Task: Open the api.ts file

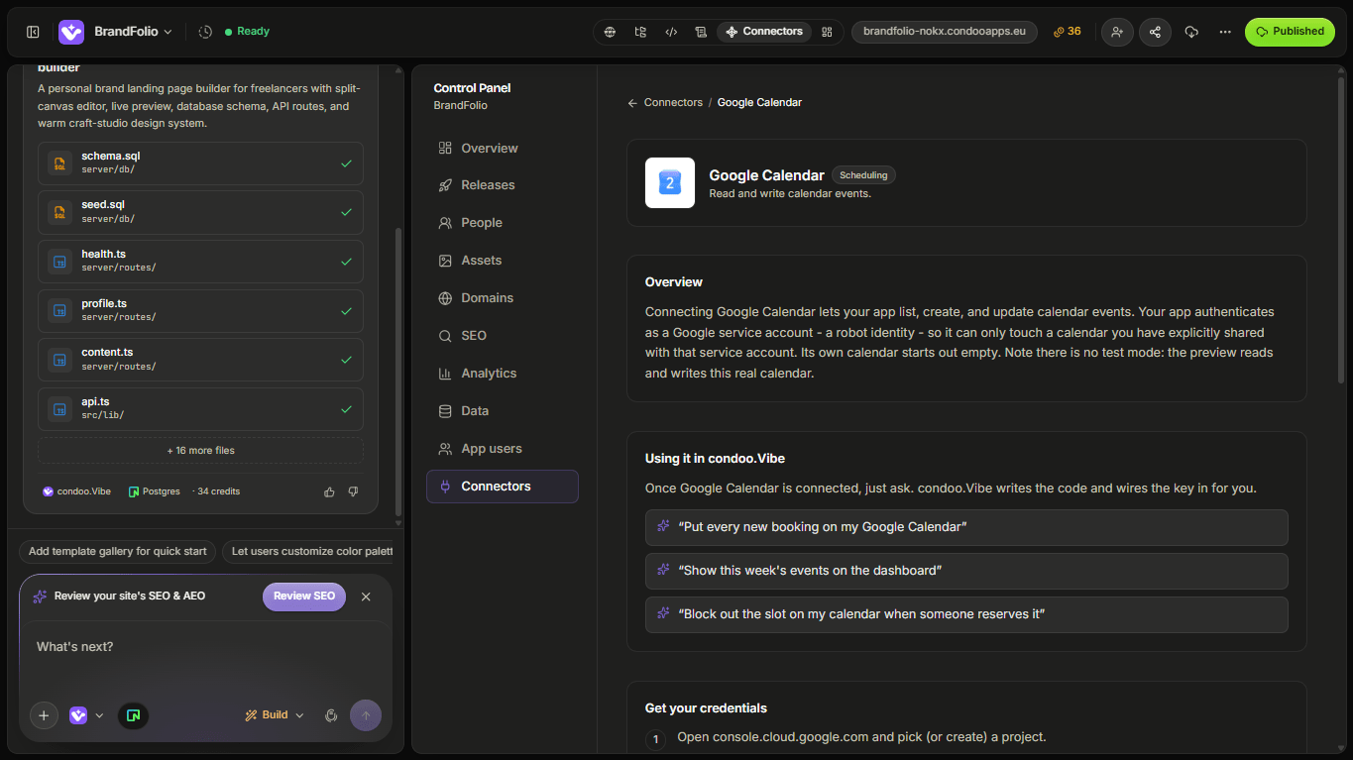Action: (x=200, y=409)
